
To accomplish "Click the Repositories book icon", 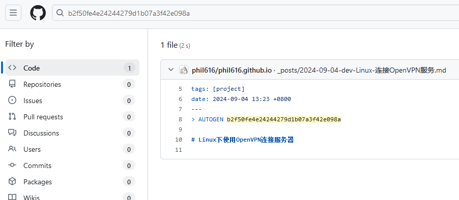I will [12, 84].
